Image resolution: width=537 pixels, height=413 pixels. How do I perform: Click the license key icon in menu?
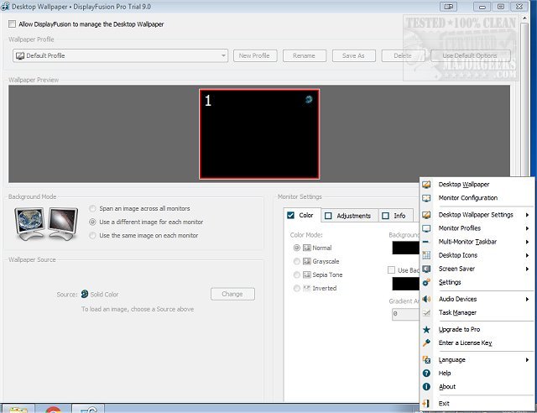tap(427, 342)
